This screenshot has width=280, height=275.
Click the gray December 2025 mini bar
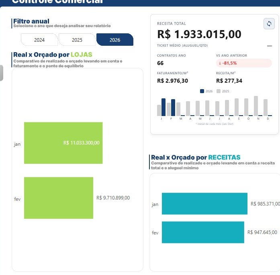click(x=266, y=108)
